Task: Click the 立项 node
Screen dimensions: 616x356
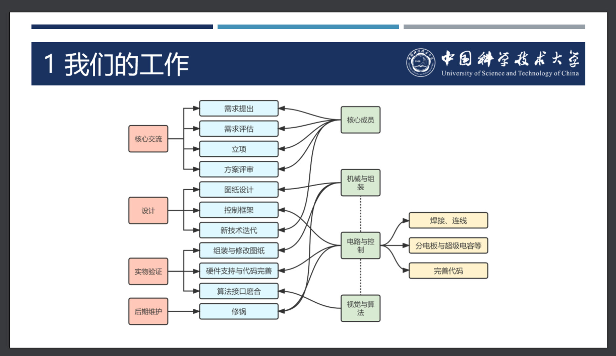Action: [239, 149]
